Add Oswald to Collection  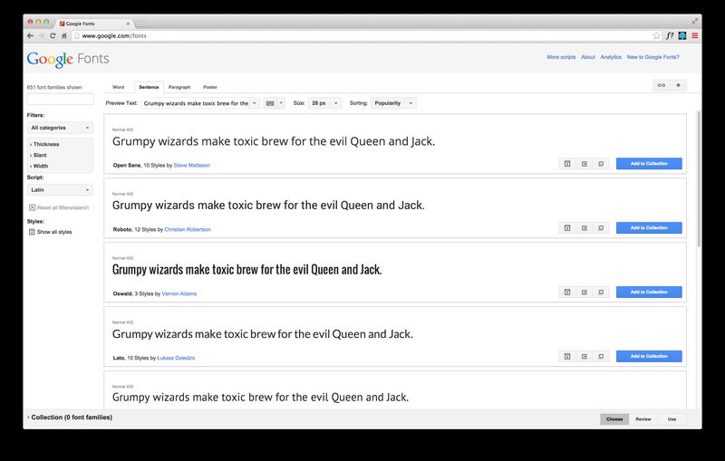649,292
